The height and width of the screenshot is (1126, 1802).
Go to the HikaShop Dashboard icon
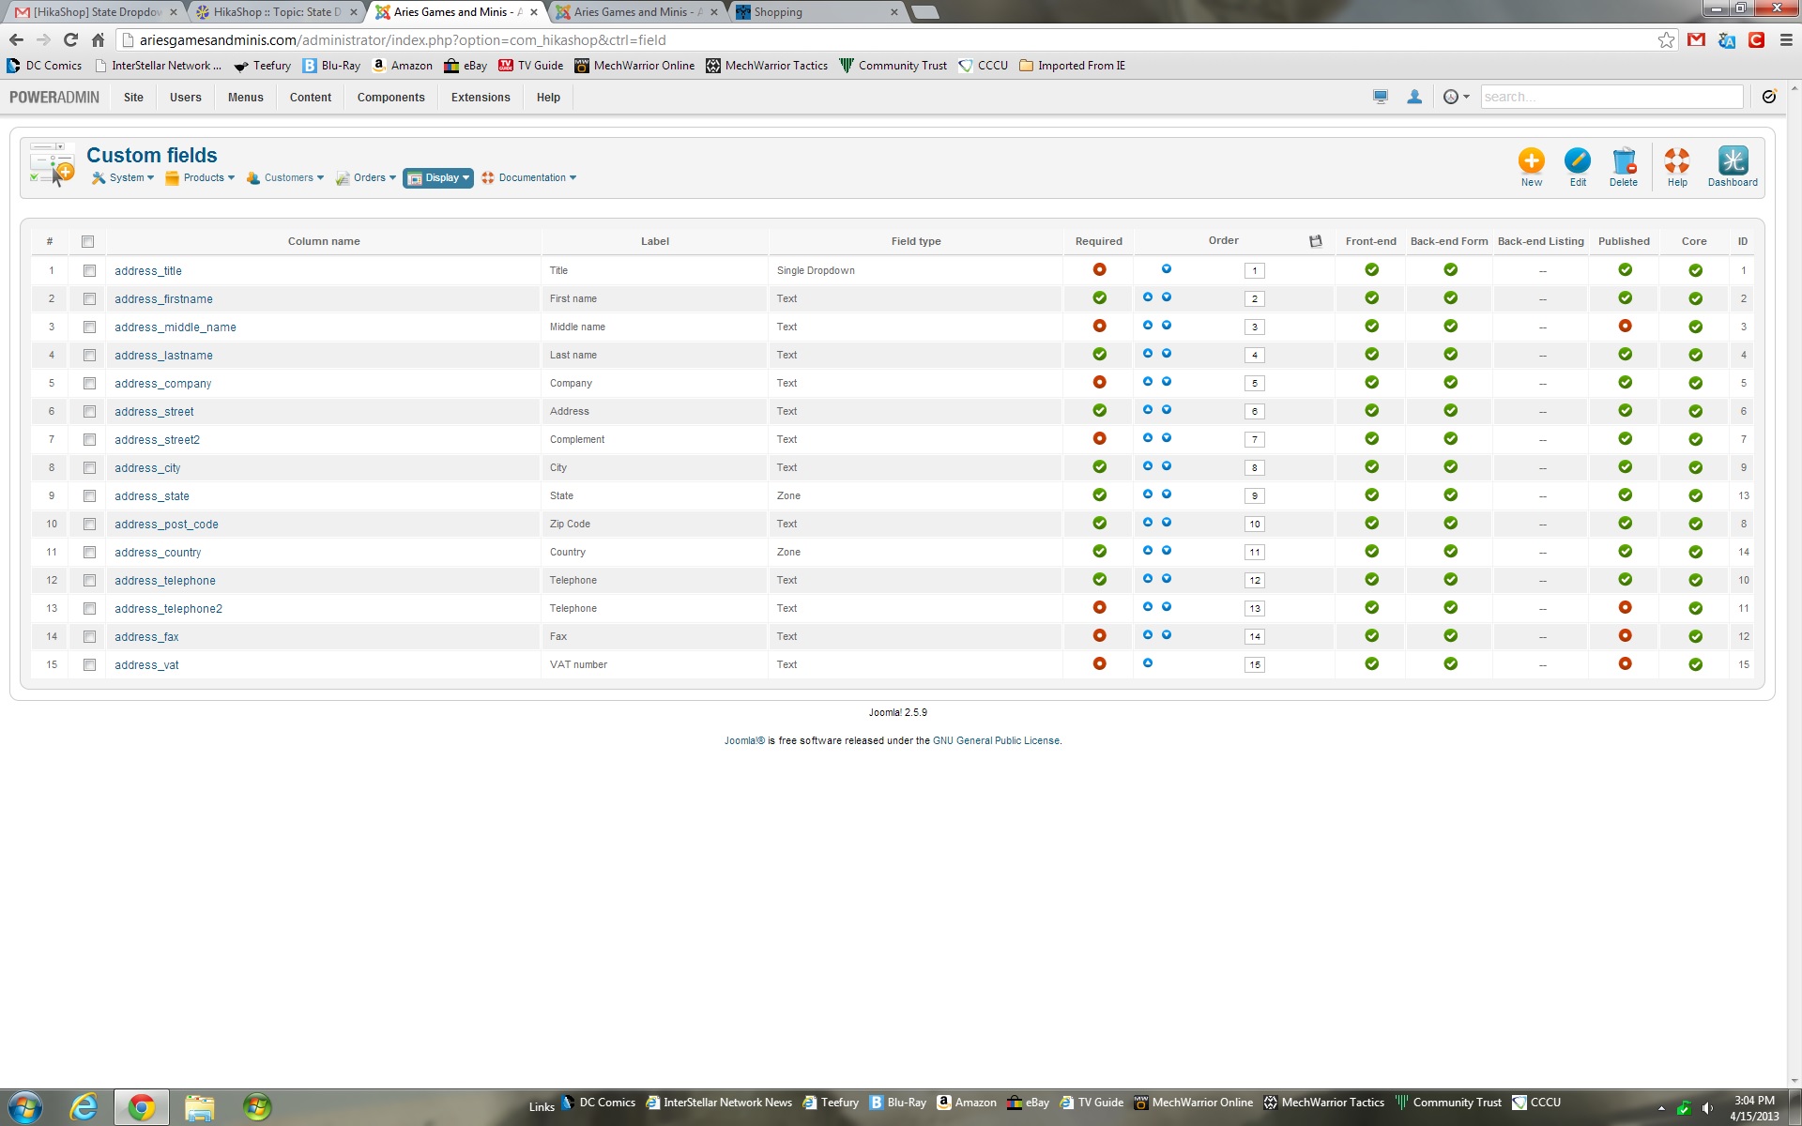tap(1732, 161)
